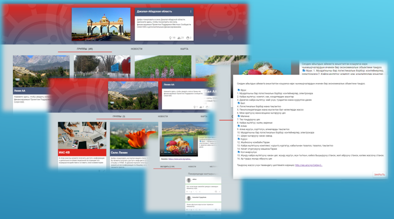Play the fruit video

162,152
